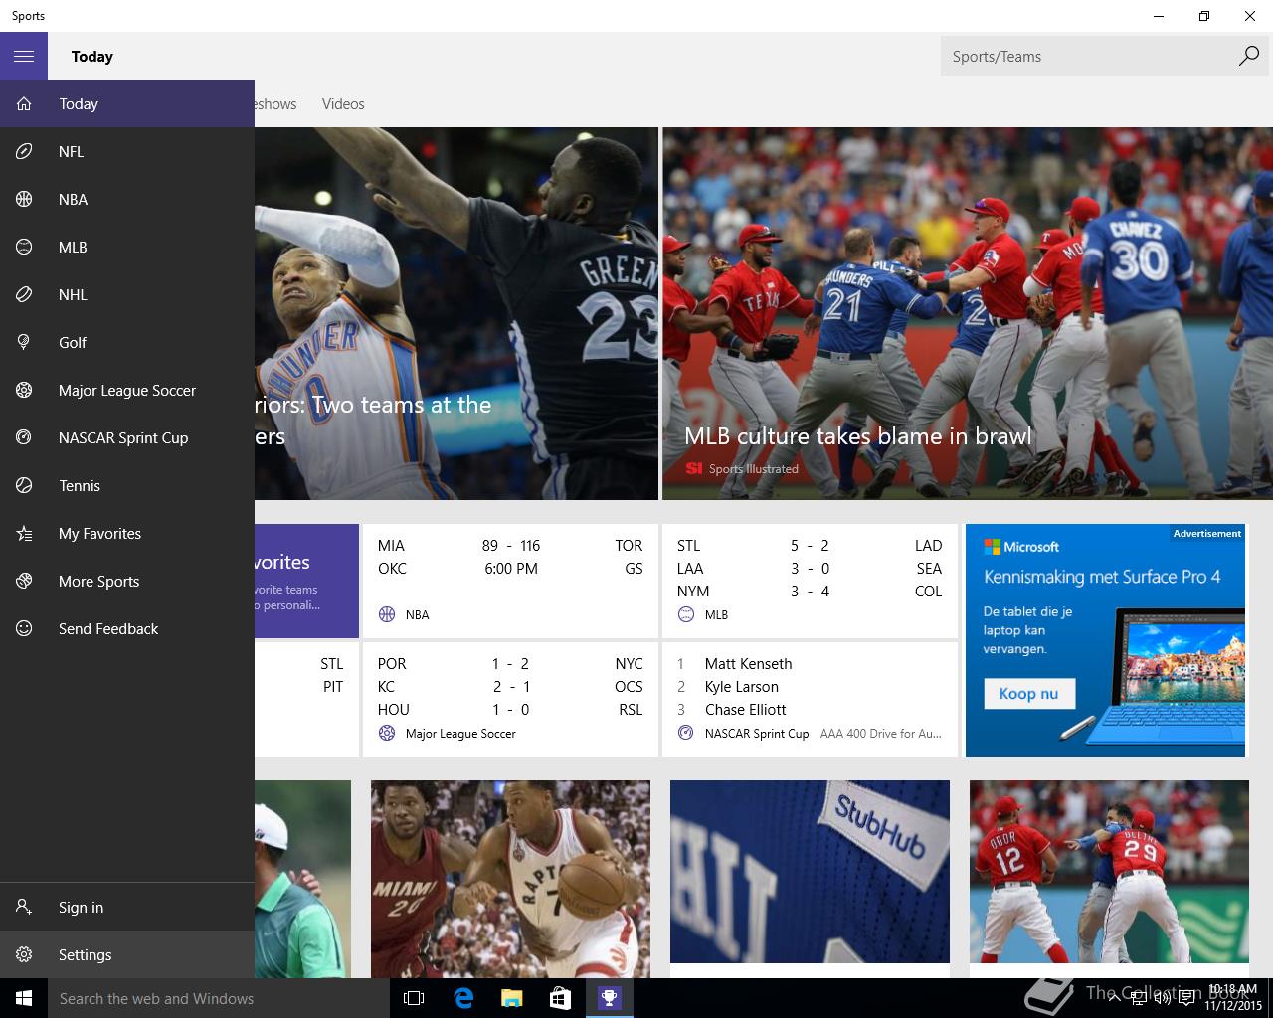Open the Thunder vs Warriors basketball story
1273x1018 pixels.
click(456, 313)
